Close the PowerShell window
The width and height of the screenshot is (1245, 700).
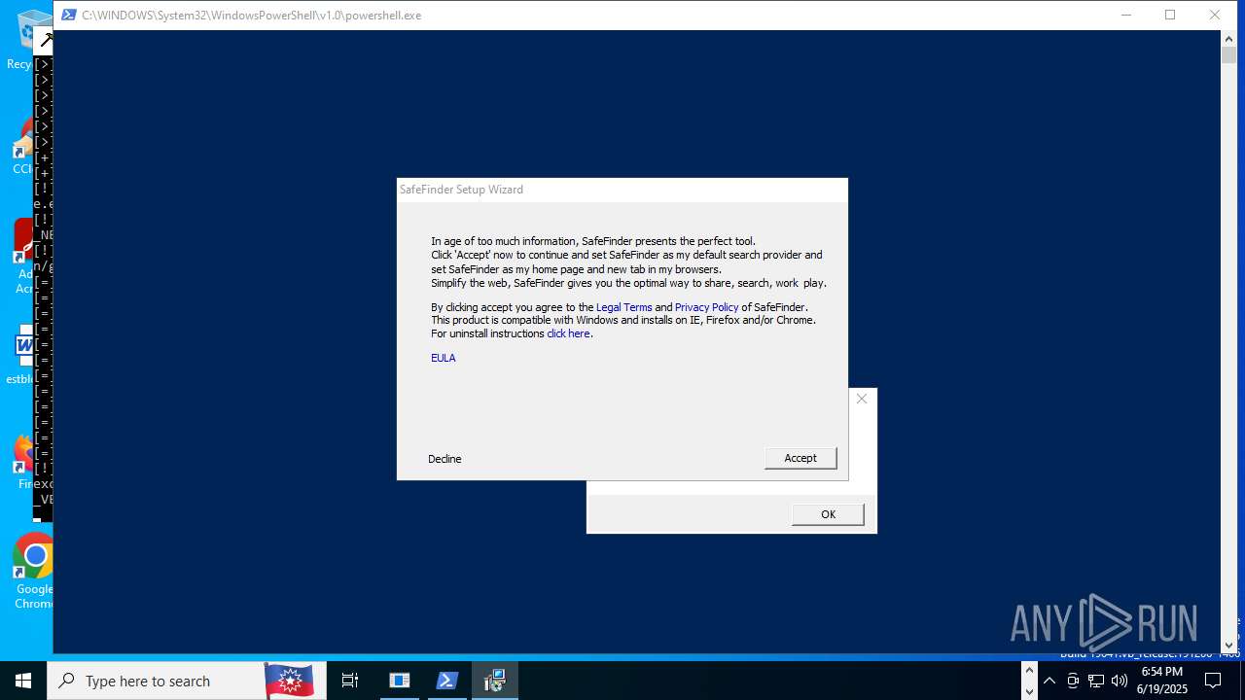tap(1215, 15)
